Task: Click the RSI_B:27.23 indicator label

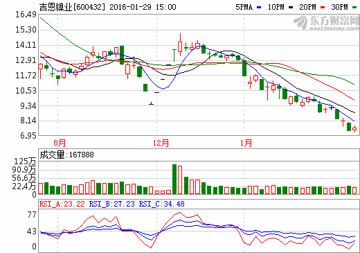Action: (111, 204)
